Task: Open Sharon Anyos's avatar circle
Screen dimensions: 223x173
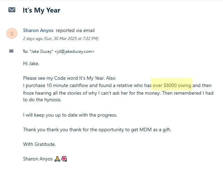Action: pos(12,33)
